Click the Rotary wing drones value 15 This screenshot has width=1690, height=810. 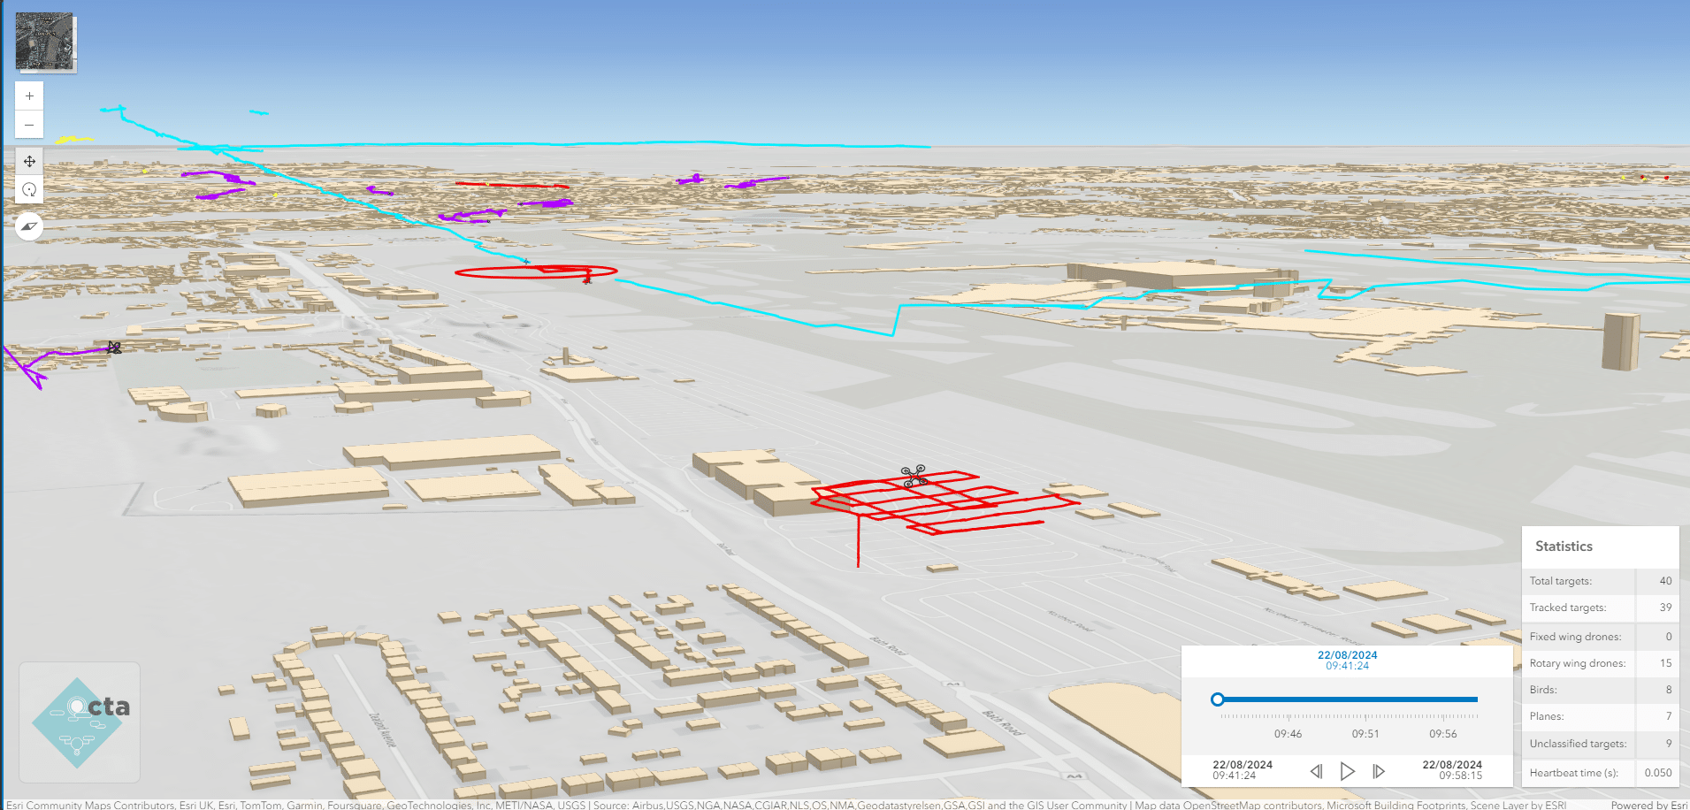[x=1665, y=663]
